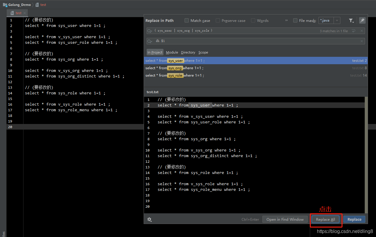This screenshot has height=237, width=376.
Task: Switch to the Directory scope tab
Action: click(x=188, y=52)
